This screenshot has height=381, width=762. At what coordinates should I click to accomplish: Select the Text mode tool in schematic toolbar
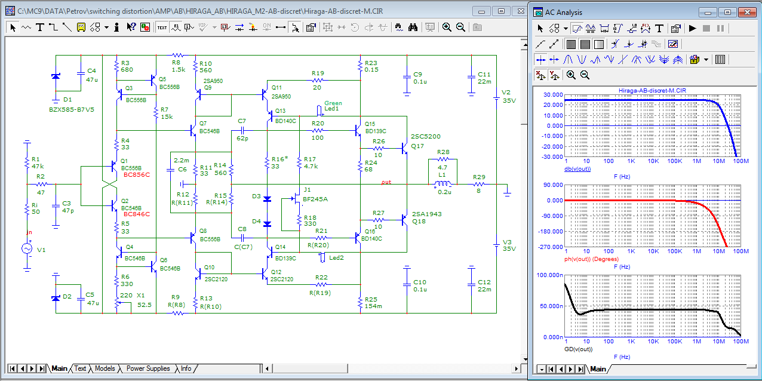point(40,27)
